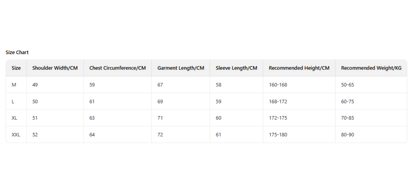Click the 50-65 weight cell
Image resolution: width=411 pixels, height=194 pixels.
tap(347, 85)
